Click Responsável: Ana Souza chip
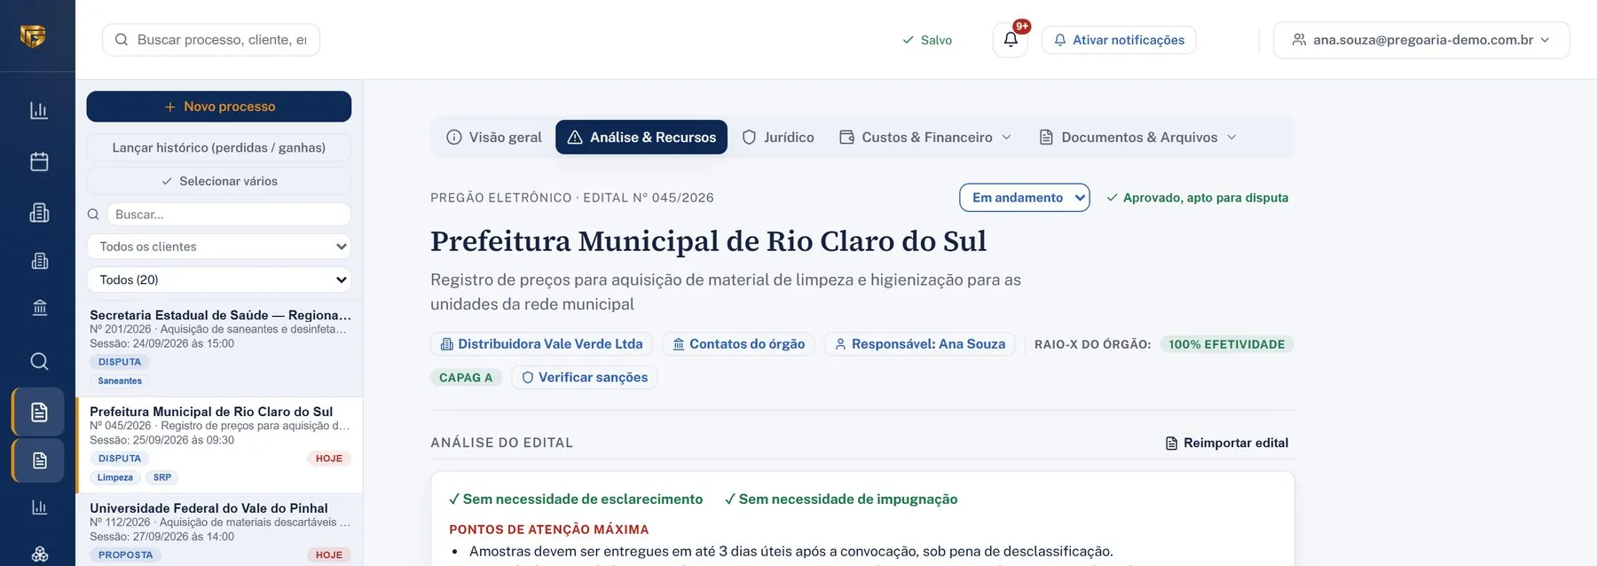This screenshot has width=1597, height=566. pyautogui.click(x=920, y=344)
